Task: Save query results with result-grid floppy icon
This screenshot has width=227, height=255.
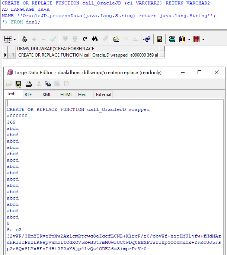Action: coord(160,39)
